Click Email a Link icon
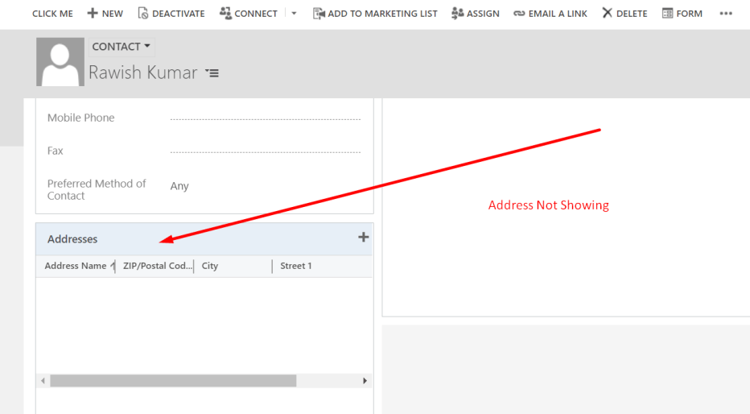 (x=519, y=14)
